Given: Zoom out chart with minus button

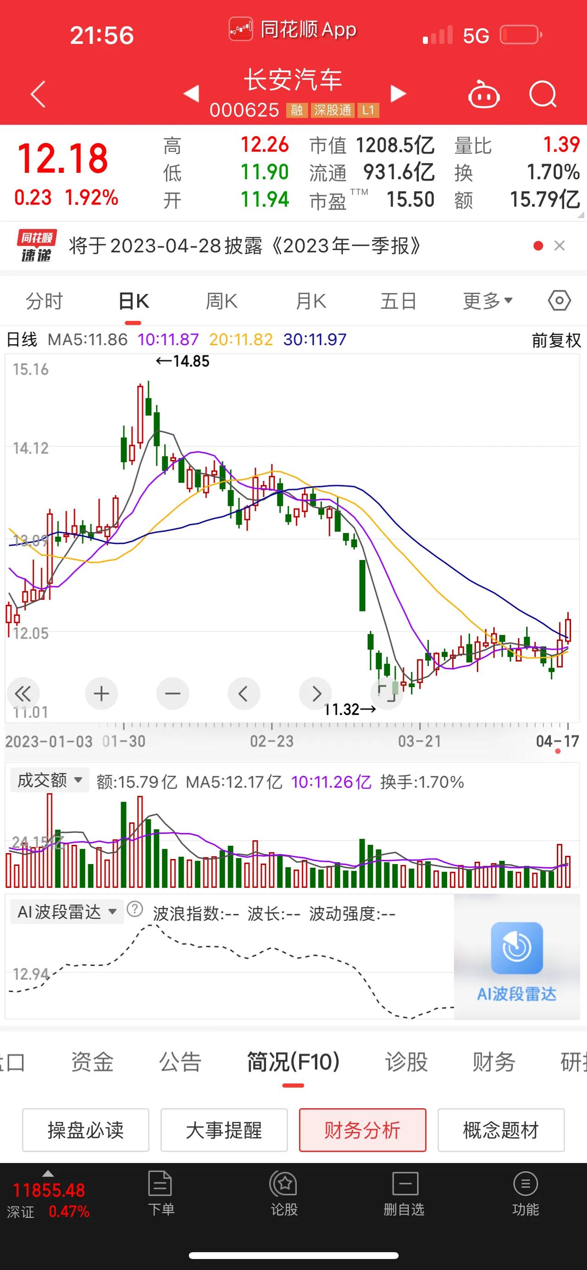Looking at the screenshot, I should [172, 694].
